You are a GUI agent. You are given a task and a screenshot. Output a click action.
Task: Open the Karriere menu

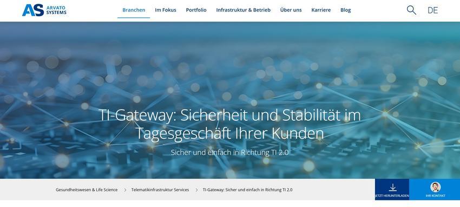pos(321,10)
